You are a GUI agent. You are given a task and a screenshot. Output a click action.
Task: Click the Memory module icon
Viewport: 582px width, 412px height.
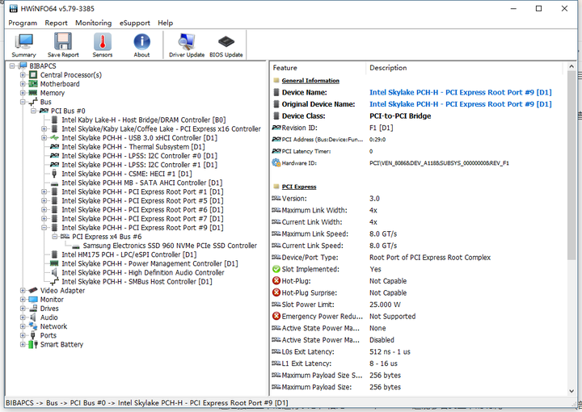click(x=33, y=93)
